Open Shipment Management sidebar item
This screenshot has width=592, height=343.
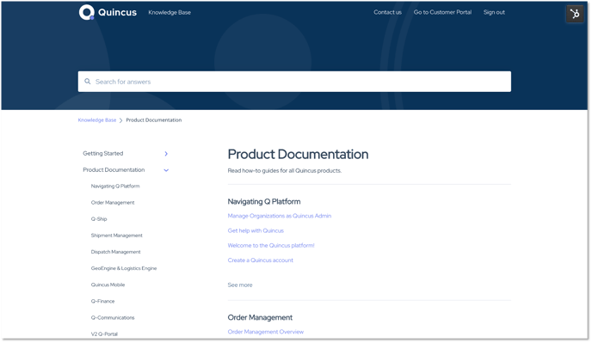coord(117,236)
